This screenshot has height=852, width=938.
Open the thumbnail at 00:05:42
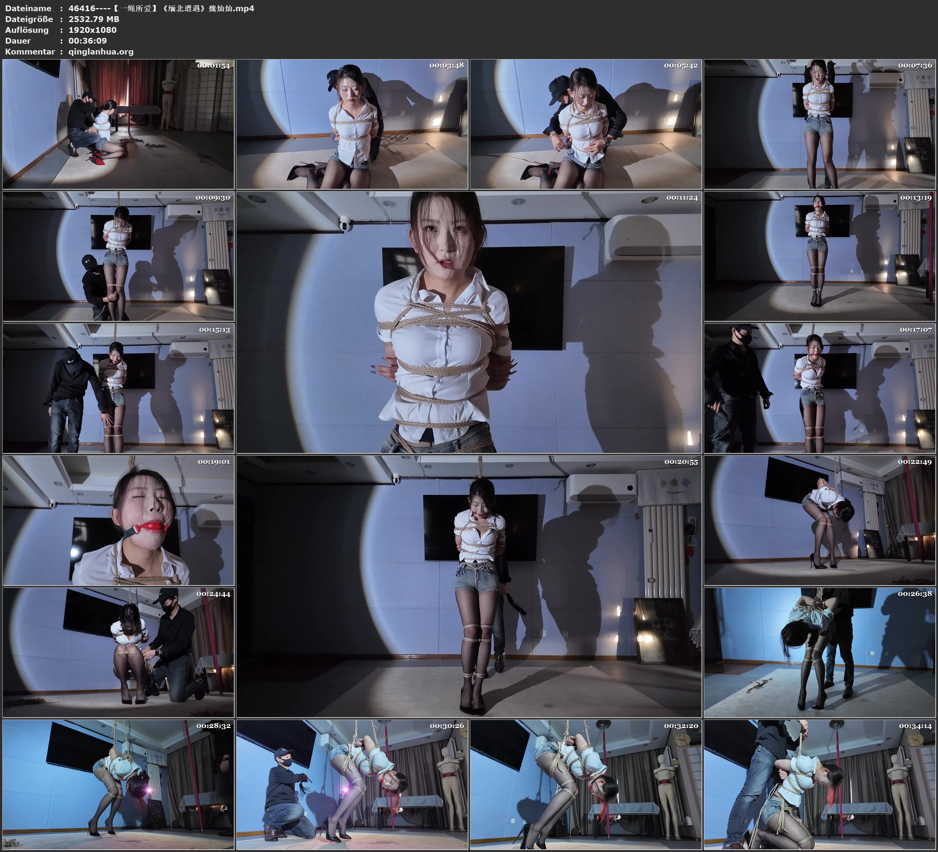click(586, 124)
